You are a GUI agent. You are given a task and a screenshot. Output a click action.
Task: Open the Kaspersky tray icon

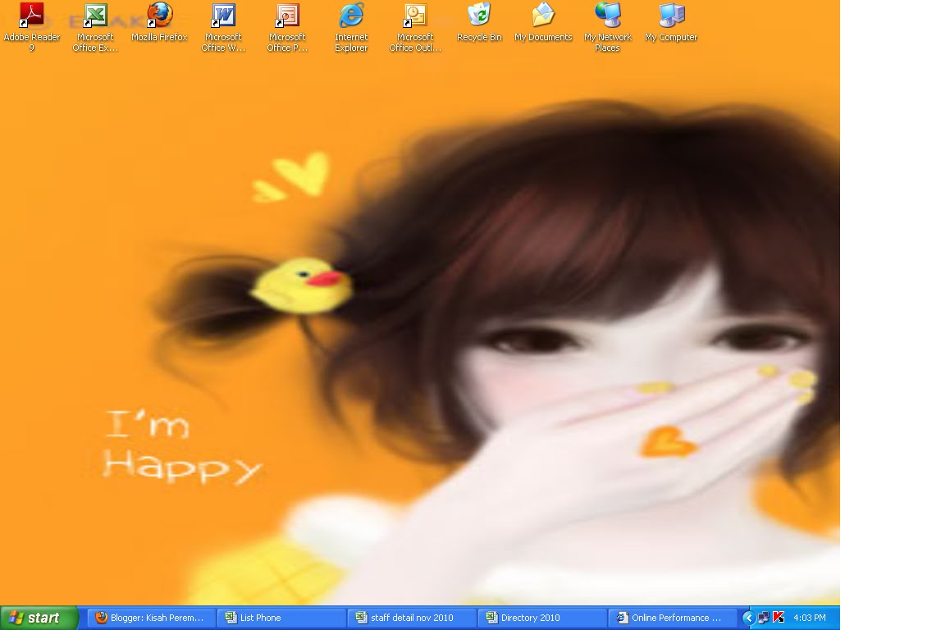(779, 618)
